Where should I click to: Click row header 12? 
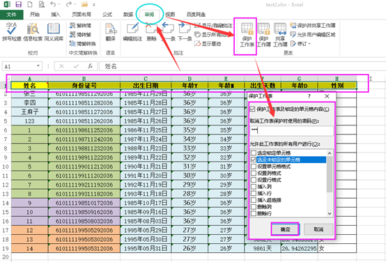point(6,185)
